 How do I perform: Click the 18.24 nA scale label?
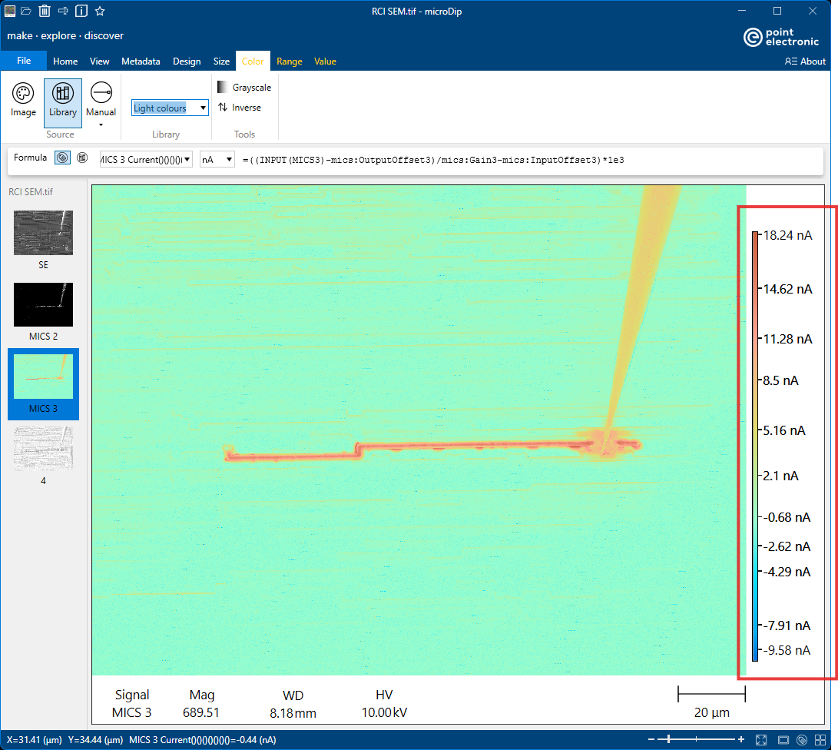[x=787, y=235]
